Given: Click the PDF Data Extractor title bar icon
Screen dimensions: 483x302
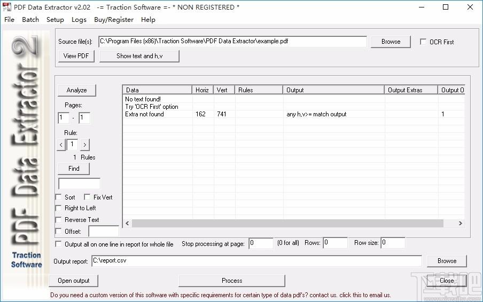Looking at the screenshot, I should point(7,7).
